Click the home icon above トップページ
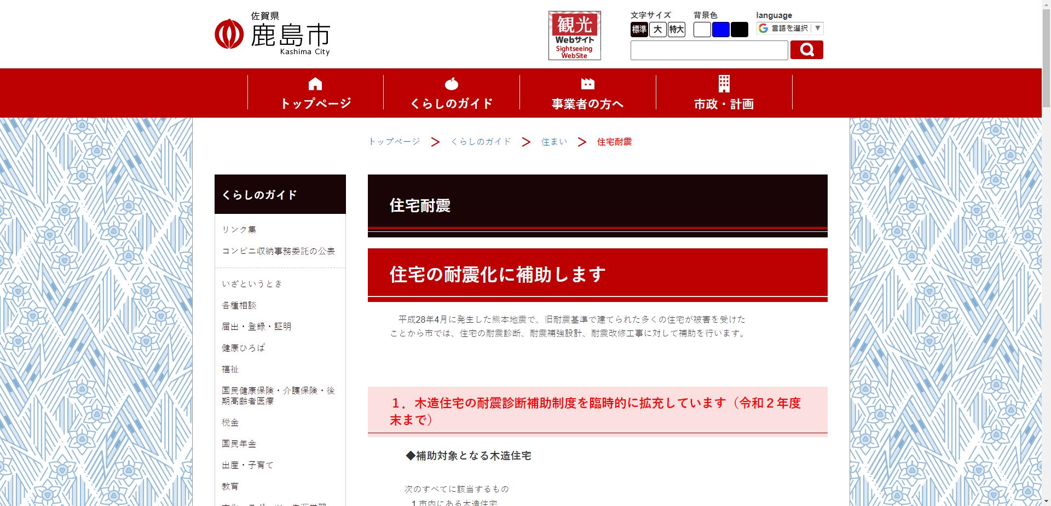This screenshot has width=1051, height=506. [315, 84]
